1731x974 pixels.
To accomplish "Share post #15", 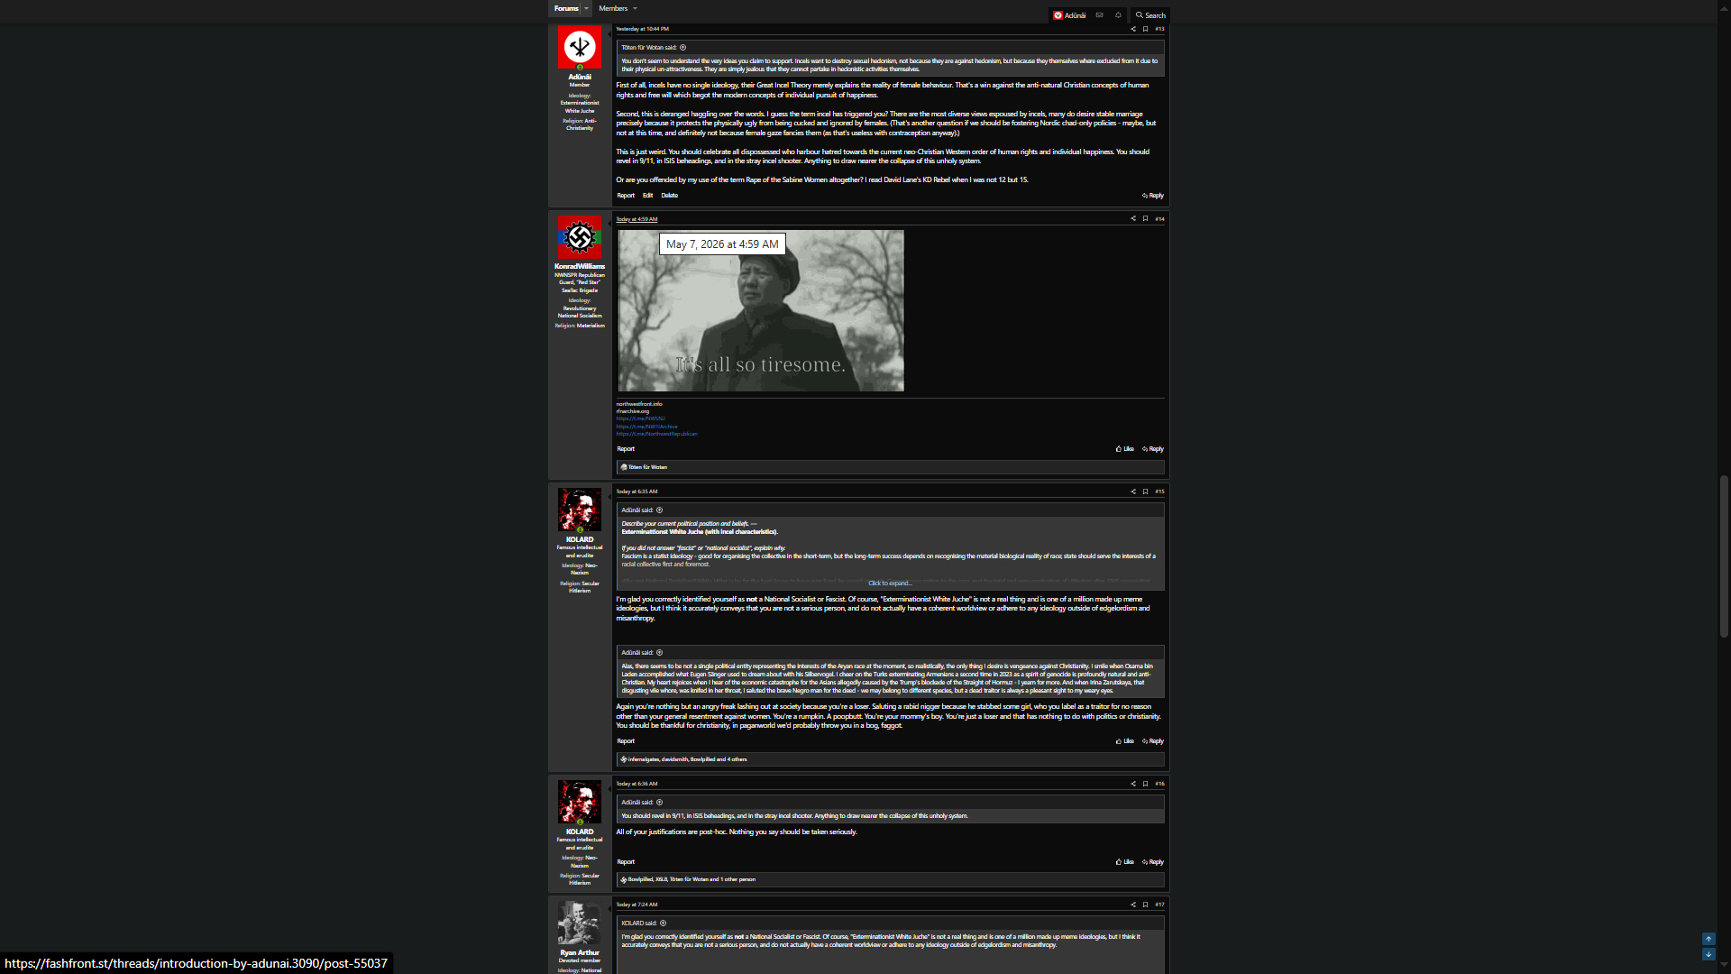I will (1133, 492).
